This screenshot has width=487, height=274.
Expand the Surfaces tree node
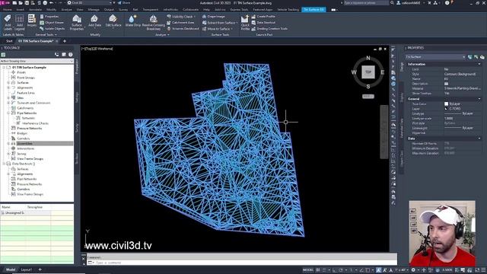[8, 83]
